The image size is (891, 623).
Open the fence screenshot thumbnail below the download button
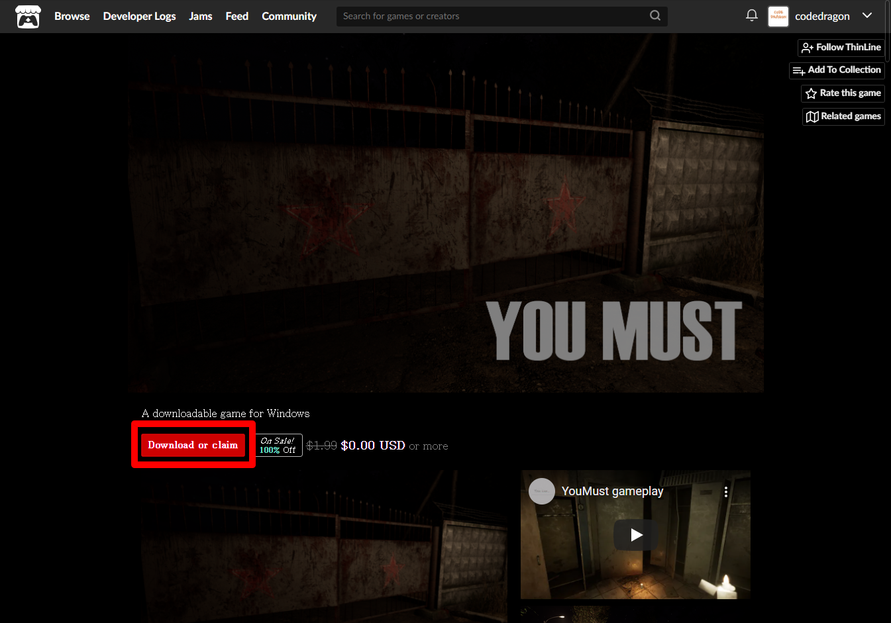coord(323,546)
